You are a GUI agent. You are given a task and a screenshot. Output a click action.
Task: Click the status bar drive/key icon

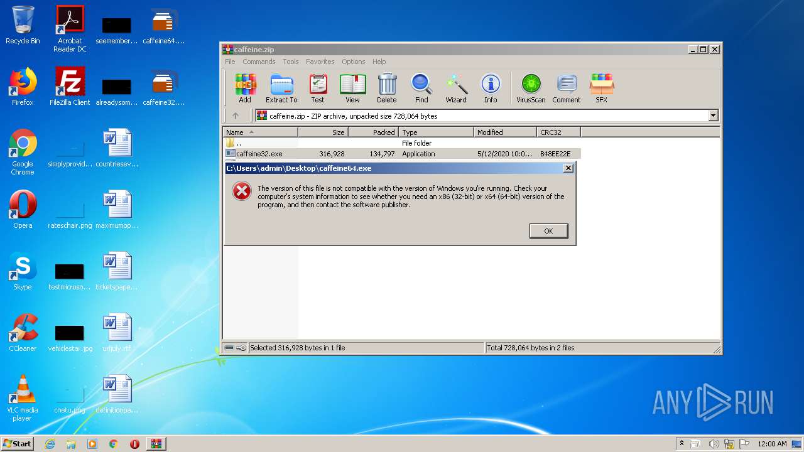[x=236, y=348]
